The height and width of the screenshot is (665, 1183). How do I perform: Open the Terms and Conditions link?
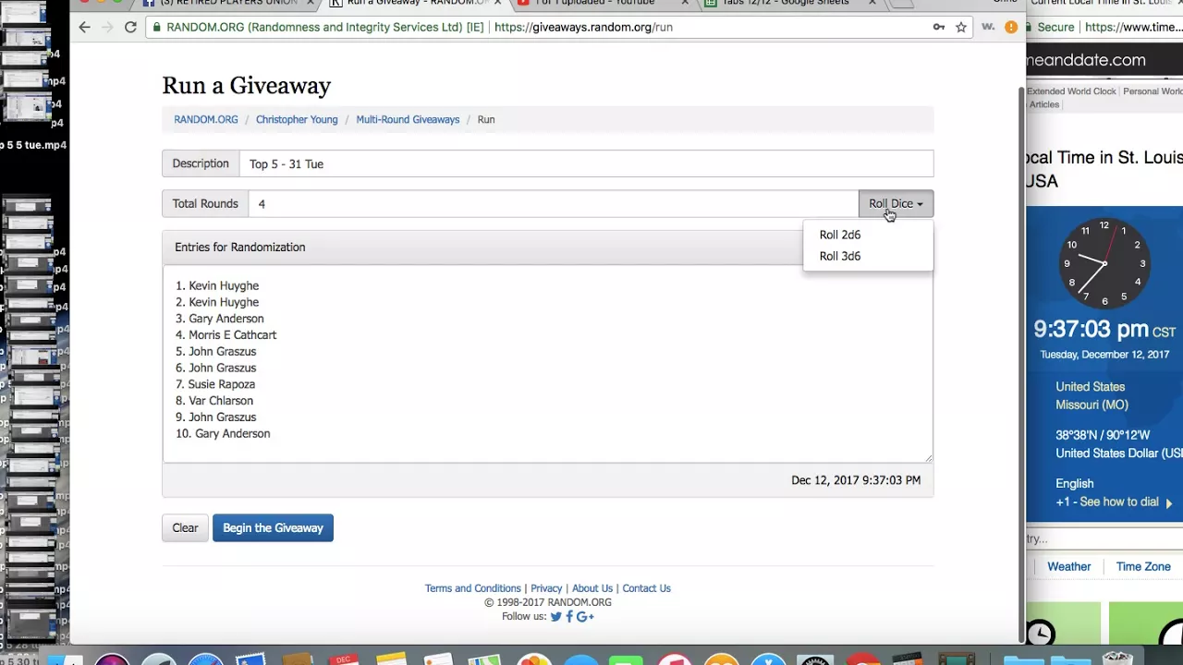coord(473,588)
